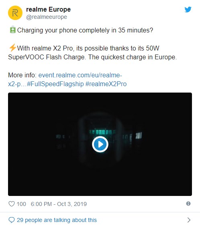This screenshot has width=200, height=226.
Task: Open the #realmeX2Pro hashtag
Action: [106, 84]
